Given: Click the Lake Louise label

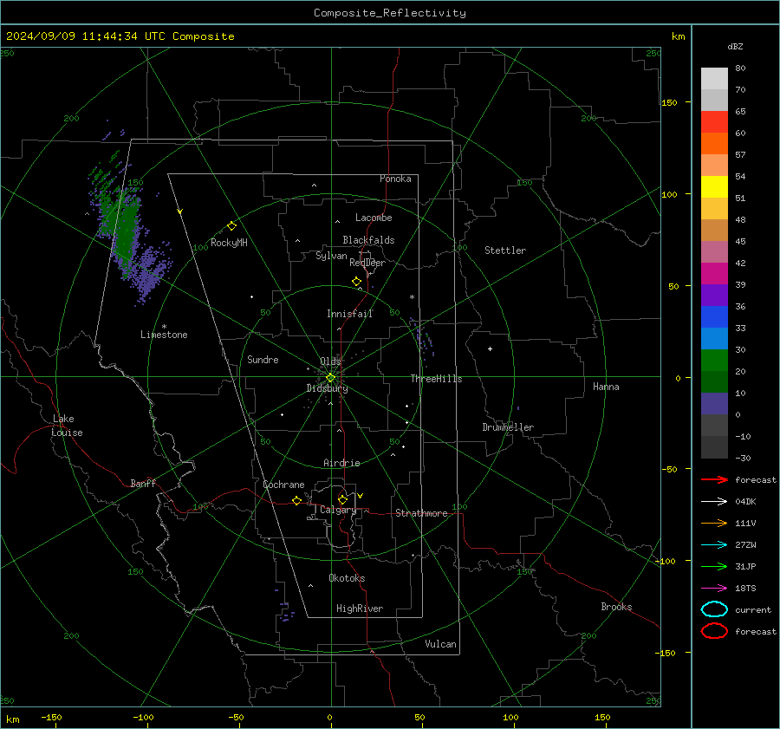Looking at the screenshot, I should point(67,426).
